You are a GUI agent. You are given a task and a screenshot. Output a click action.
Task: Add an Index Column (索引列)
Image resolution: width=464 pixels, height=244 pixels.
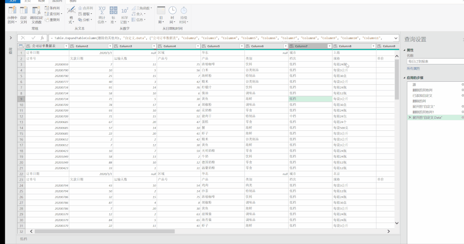[53, 14]
